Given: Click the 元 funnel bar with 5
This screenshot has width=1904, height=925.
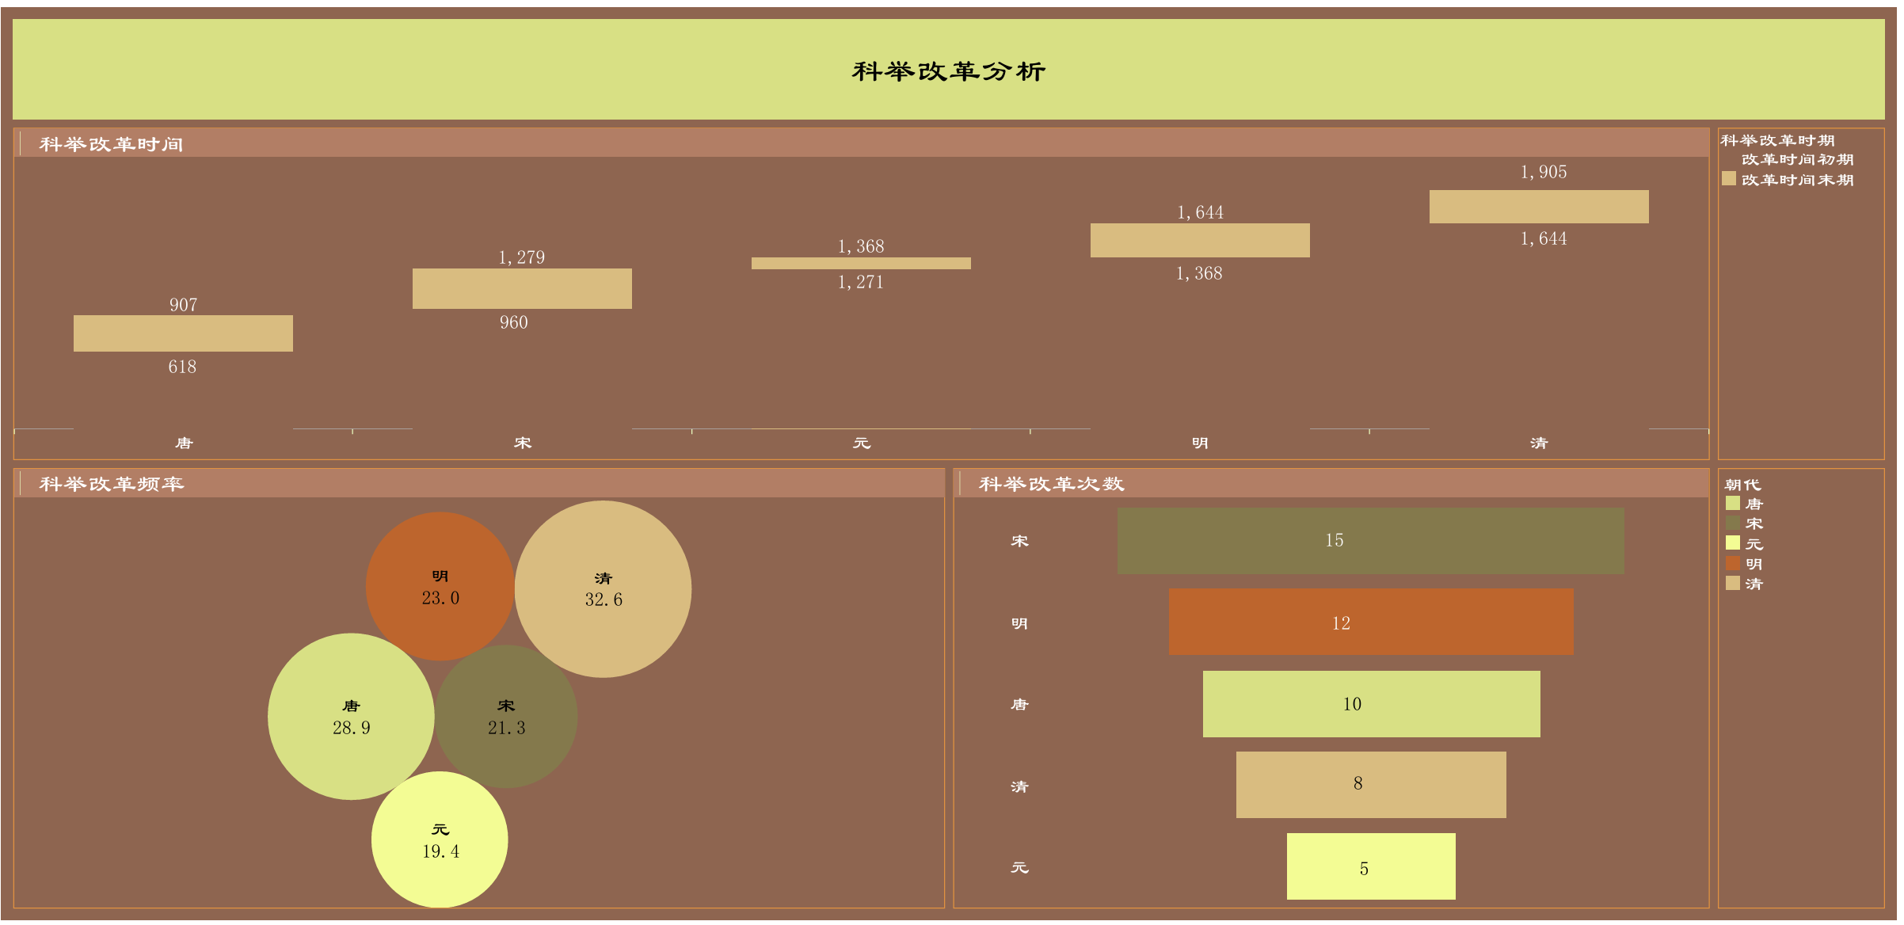Looking at the screenshot, I should click(1370, 866).
